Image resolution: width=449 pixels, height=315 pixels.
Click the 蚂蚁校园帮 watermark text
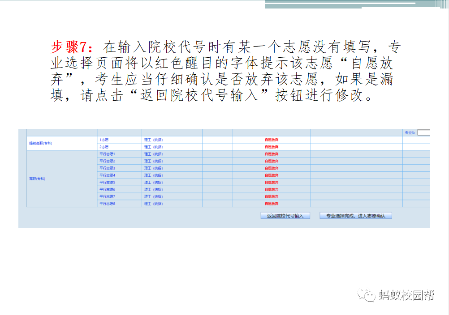(x=406, y=295)
